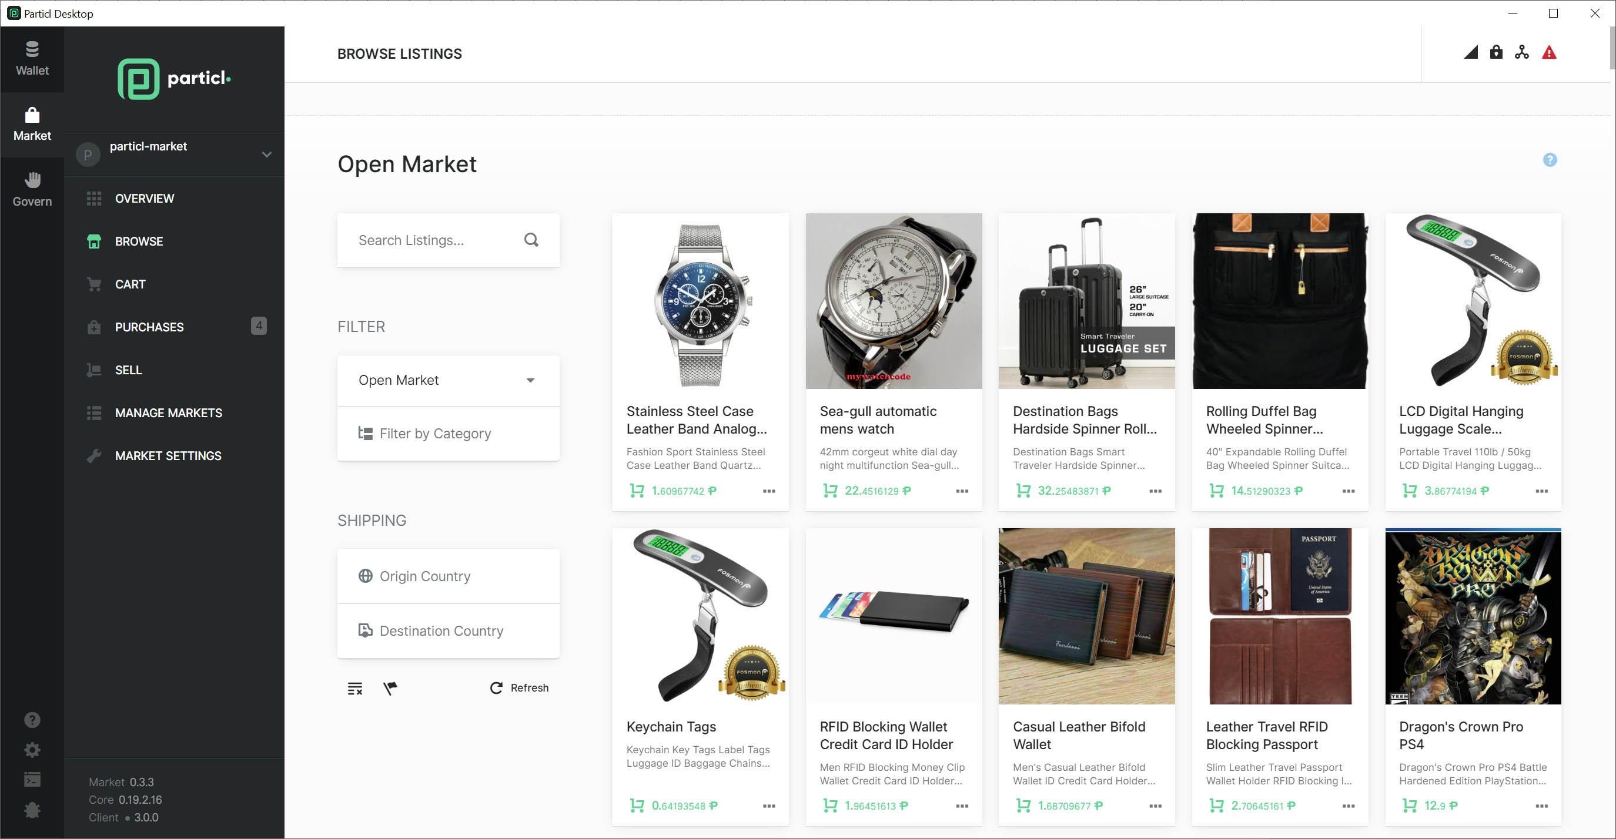This screenshot has width=1616, height=839.
Task: Open the RFID Blocking Wallet listing title
Action: [x=886, y=736]
